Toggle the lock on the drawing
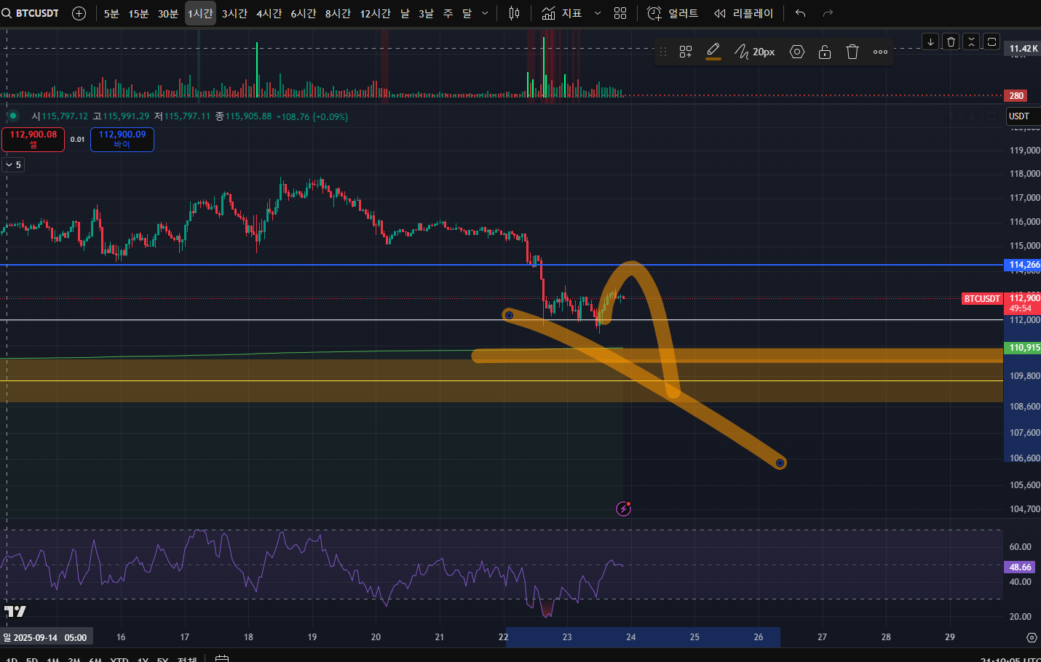Screen dimensions: 1041x662 tap(825, 52)
